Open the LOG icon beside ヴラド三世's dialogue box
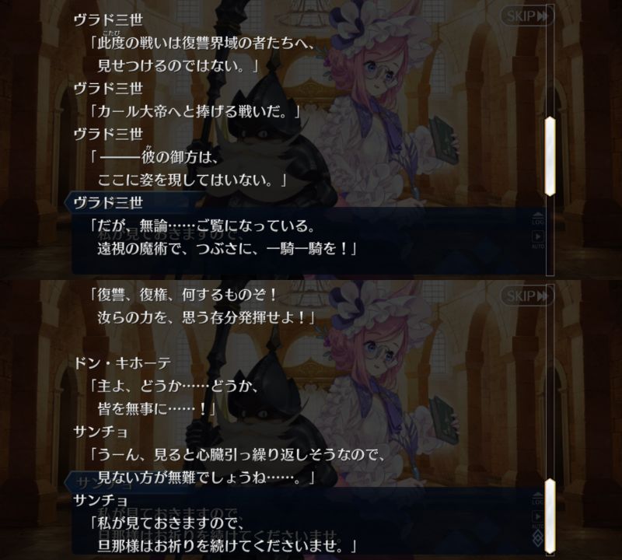This screenshot has height=560, width=622. point(537,219)
